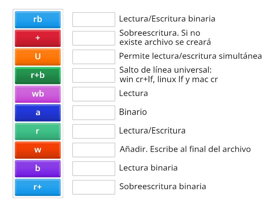
Task: Choose the orange-red "w" tile
Action: tap(38, 150)
